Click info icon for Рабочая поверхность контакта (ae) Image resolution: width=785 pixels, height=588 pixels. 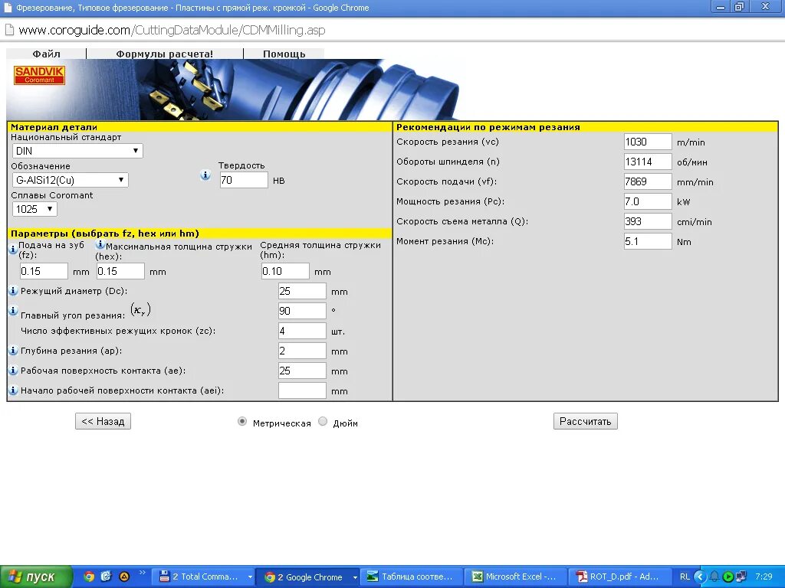pos(14,371)
